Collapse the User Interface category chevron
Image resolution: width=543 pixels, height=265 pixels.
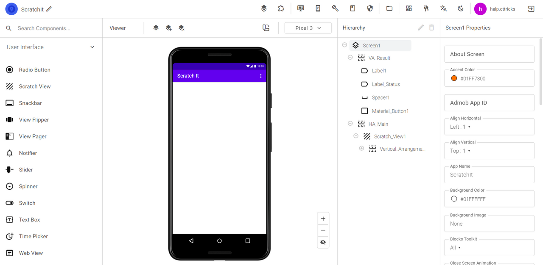(x=92, y=47)
